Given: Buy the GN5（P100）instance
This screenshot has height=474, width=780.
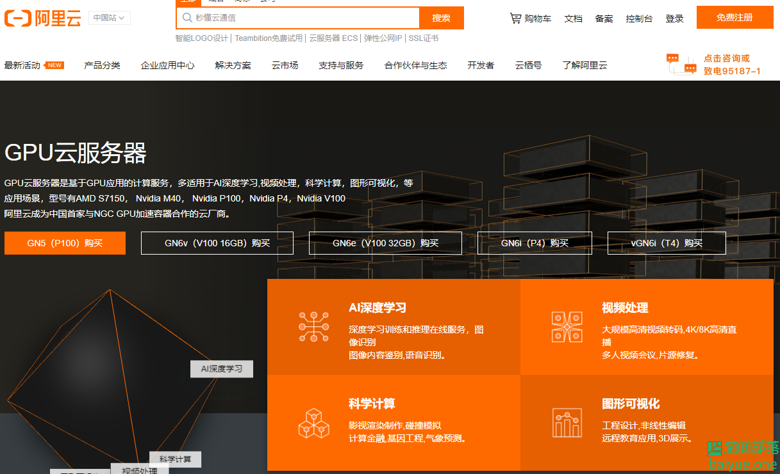Looking at the screenshot, I should point(65,243).
